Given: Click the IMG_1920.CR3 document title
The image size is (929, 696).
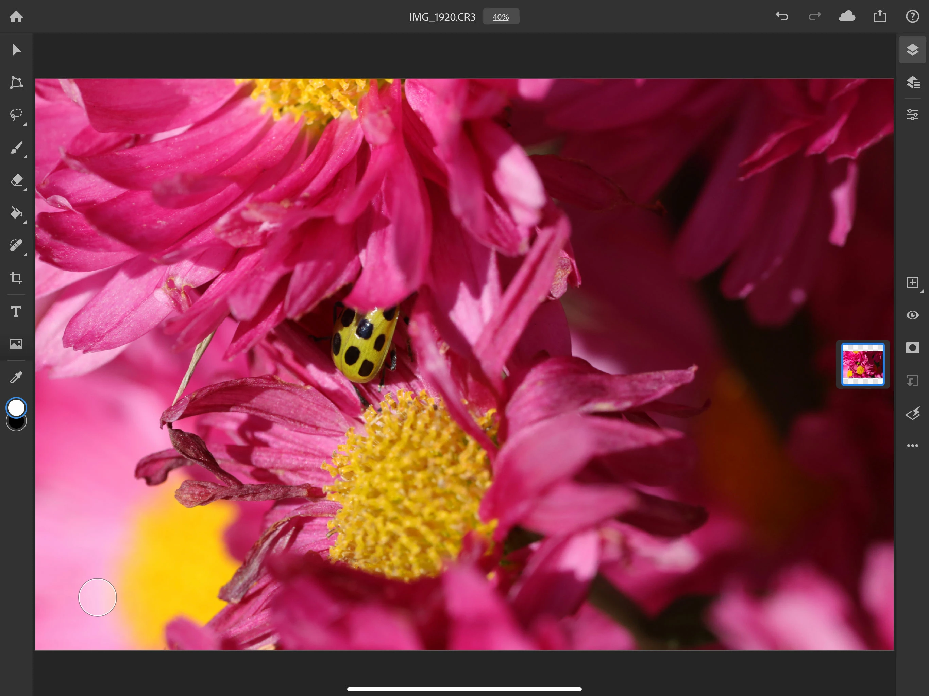Looking at the screenshot, I should click(x=442, y=17).
